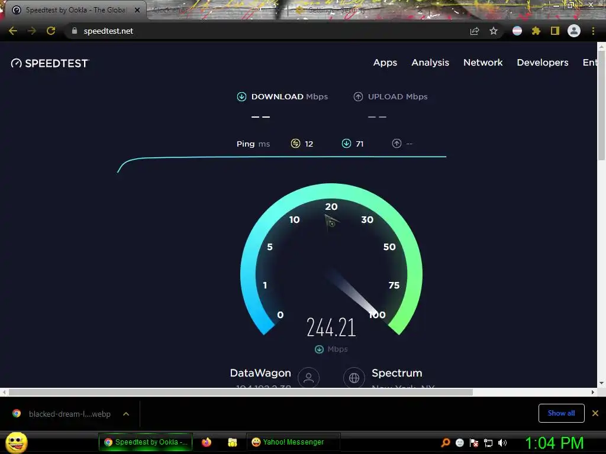This screenshot has height=454, width=606.
Task: Open the Developers menu
Action: tap(543, 63)
